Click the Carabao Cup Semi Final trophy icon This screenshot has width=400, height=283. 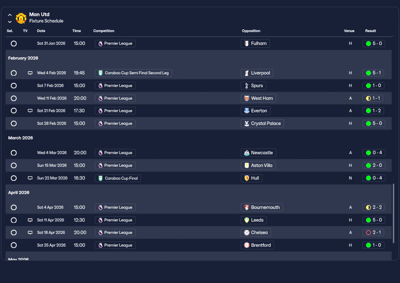click(100, 73)
